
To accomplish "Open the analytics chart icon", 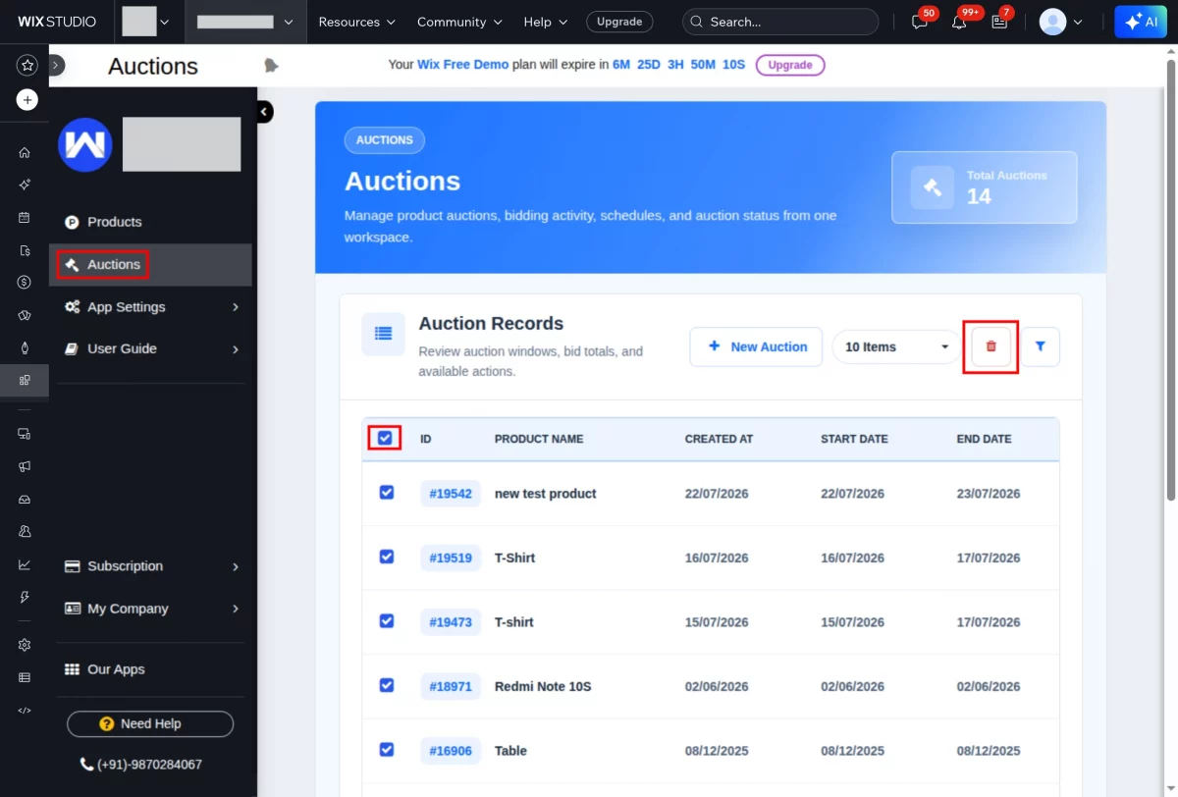I will click(25, 564).
